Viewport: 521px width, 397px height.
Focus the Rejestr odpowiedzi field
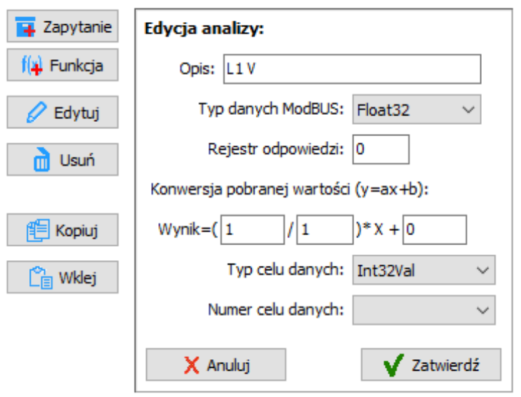pyautogui.click(x=381, y=149)
